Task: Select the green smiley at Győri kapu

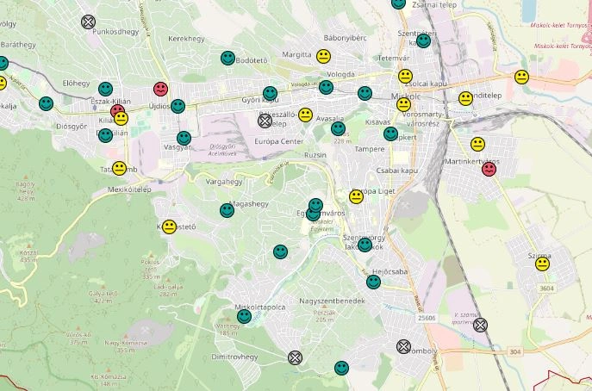Action: click(270, 93)
